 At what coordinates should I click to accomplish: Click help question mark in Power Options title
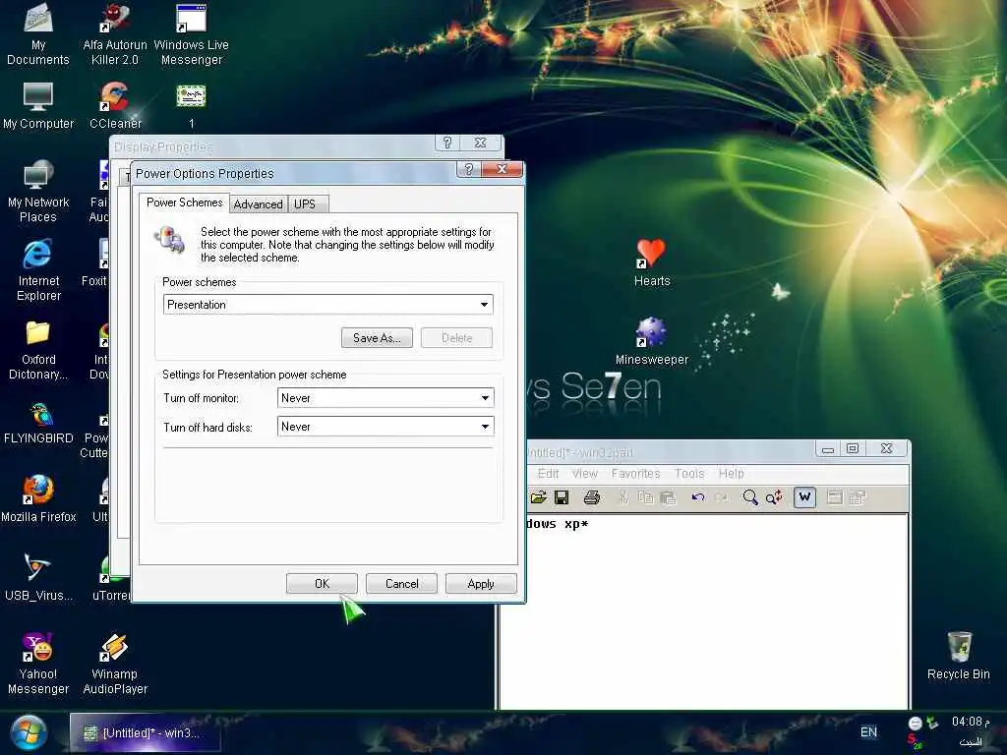[469, 169]
